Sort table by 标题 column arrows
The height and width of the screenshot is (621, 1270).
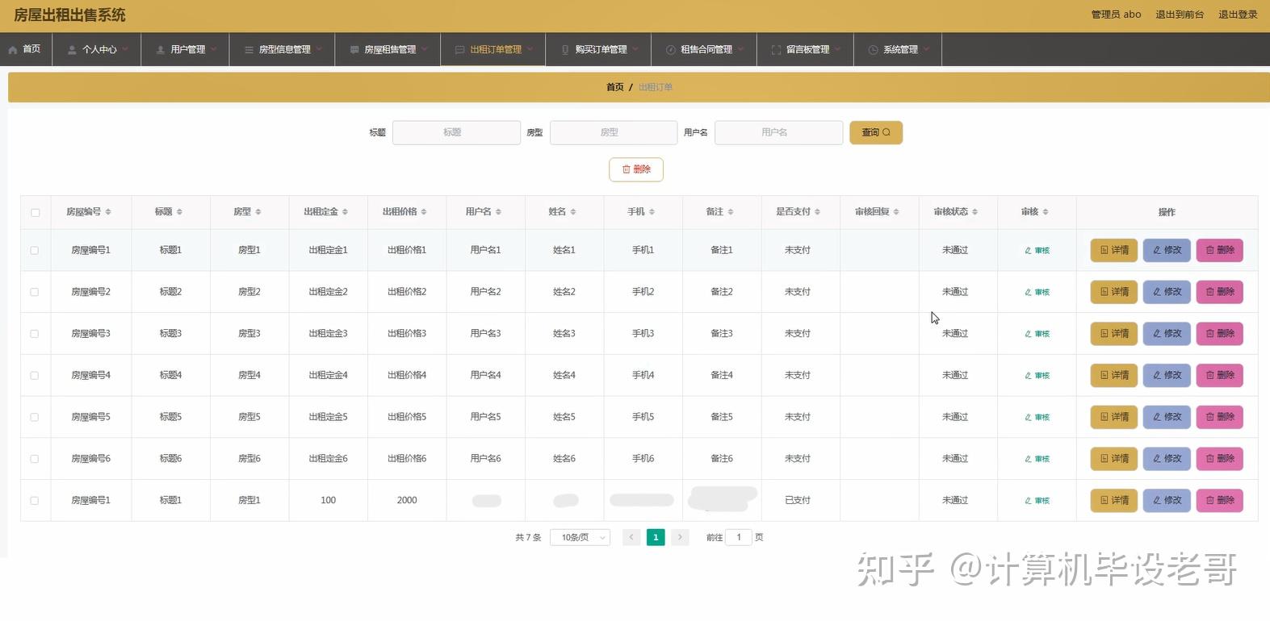coord(179,212)
